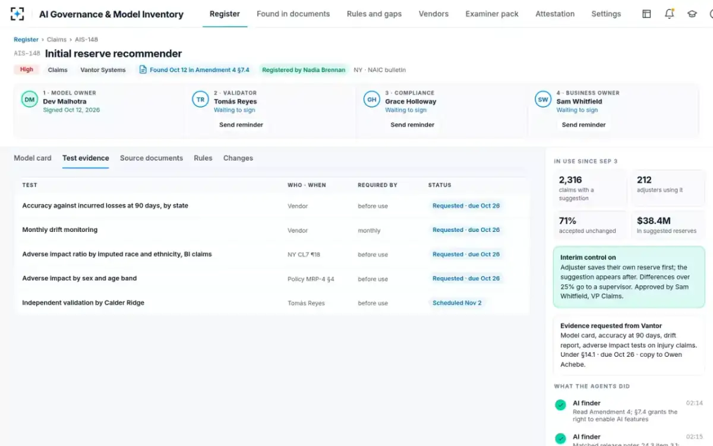Open Settings in the top navigation
The width and height of the screenshot is (713, 446).
(x=606, y=14)
